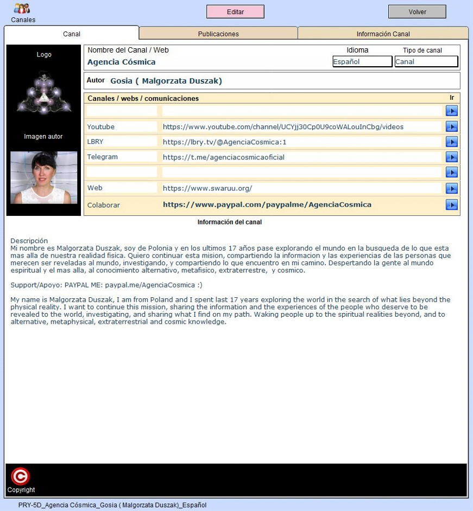This screenshot has width=473, height=511.
Task: Click the author portrait image
Action: pyautogui.click(x=43, y=177)
